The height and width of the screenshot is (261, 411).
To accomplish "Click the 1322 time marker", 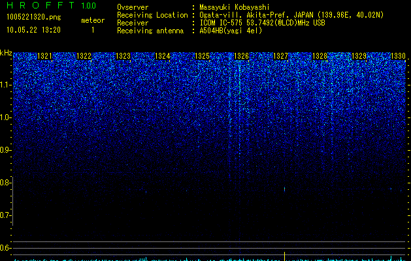I will tap(84, 56).
